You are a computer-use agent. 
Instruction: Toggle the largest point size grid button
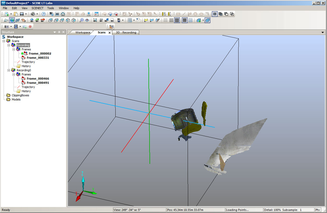click(x=177, y=20)
